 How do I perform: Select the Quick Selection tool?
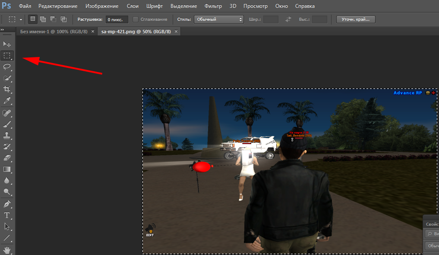click(7, 78)
